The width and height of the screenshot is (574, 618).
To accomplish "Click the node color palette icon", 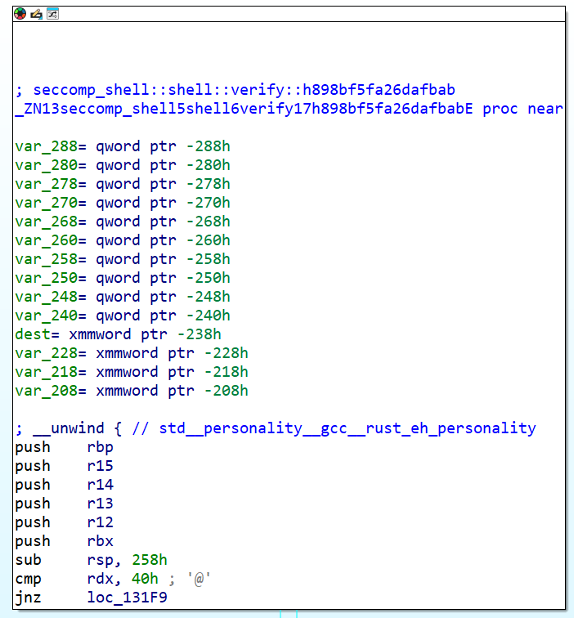I will pyautogui.click(x=20, y=14).
